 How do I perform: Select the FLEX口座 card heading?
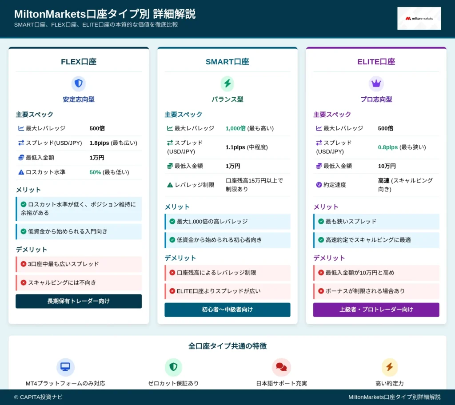[79, 62]
